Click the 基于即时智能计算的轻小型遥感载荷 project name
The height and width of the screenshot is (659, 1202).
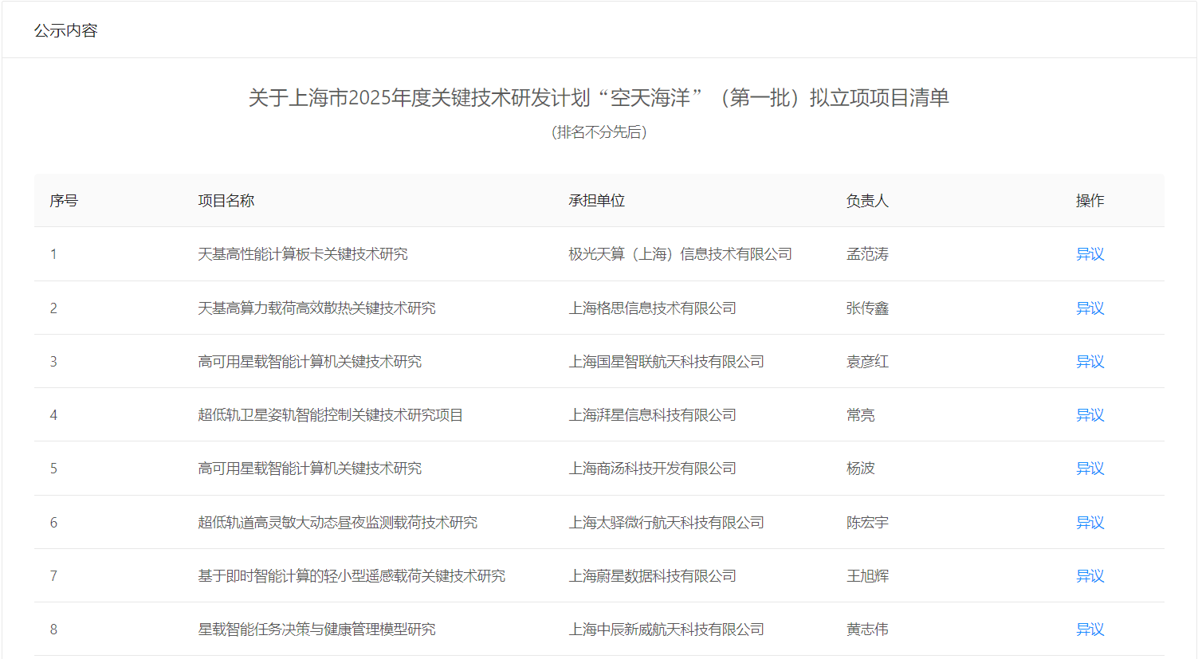coord(351,576)
